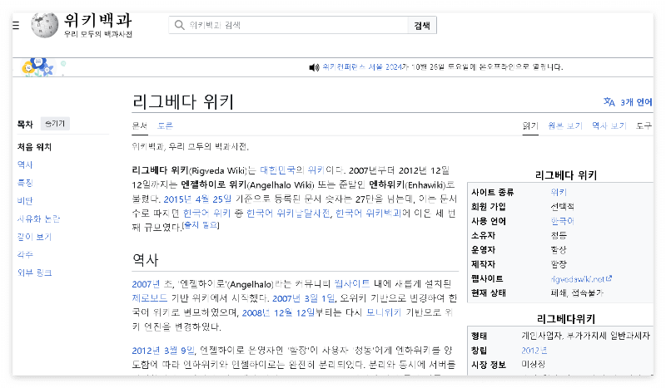Screen dimensions: 666x388
Task: Open the 12월 12일 date link
Action: [294, 313]
